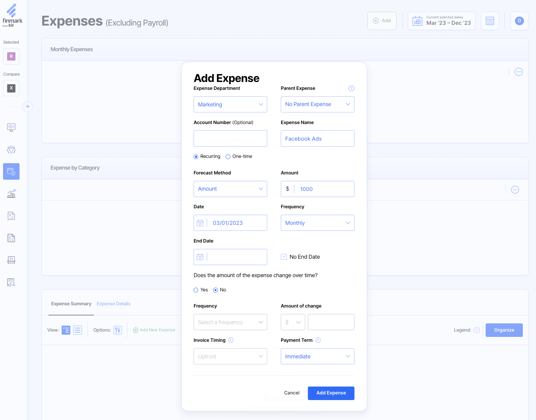Open the Revenue chart section from sidebar
This screenshot has width=536, height=420.
coord(11,193)
